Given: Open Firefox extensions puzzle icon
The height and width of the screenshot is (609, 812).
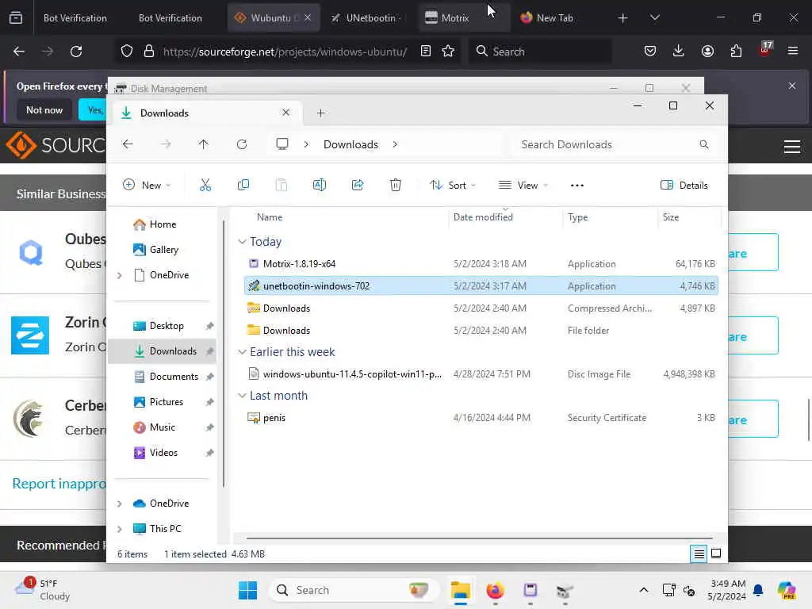Looking at the screenshot, I should pyautogui.click(x=736, y=52).
